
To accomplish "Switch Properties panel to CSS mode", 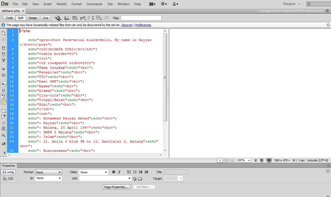I will [x=8, y=179].
